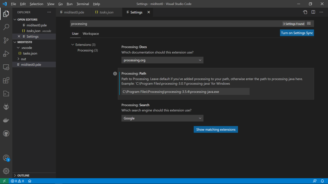Open the terminal-style activity bar icon
The width and height of the screenshot is (328, 184).
coord(6,94)
